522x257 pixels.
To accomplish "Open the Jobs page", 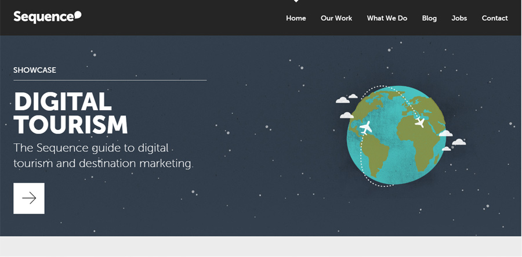I will click(459, 19).
